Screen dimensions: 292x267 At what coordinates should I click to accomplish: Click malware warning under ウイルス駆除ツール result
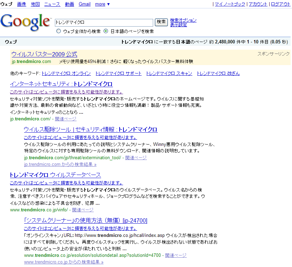click(80, 137)
